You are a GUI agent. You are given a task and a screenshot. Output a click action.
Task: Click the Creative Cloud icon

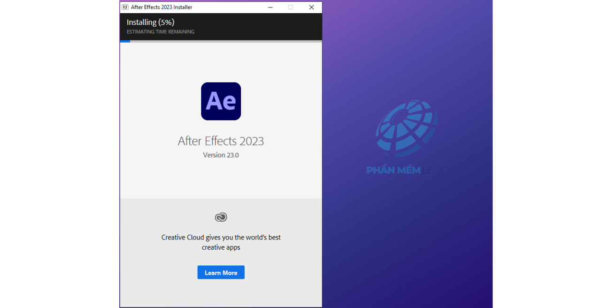221,217
